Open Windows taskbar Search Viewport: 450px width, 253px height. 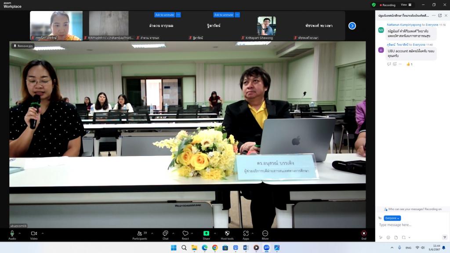[x=184, y=248]
